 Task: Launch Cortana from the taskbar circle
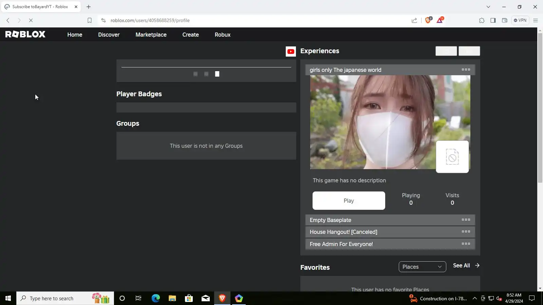coord(122,298)
